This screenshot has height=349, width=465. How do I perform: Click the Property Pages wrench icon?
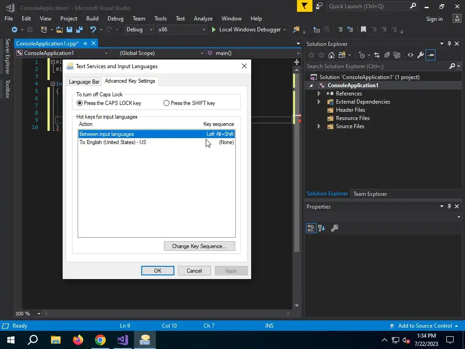(335, 228)
